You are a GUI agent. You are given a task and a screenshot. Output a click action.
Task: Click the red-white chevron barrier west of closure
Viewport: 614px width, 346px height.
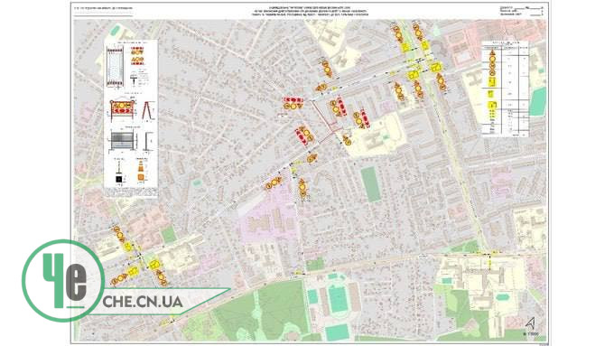pos(293,100)
